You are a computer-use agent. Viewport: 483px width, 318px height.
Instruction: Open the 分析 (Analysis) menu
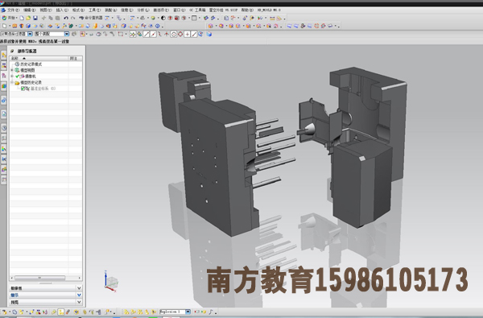click(143, 10)
